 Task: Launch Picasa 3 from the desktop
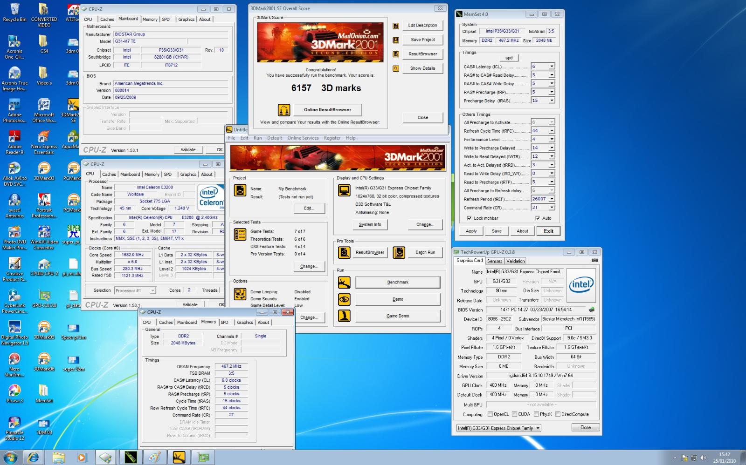click(14, 393)
